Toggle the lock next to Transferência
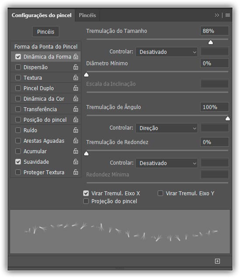The width and height of the screenshot is (240, 278). (x=76, y=109)
